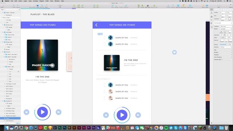Screen dimensions: 233x131
Task: Open Finder from the dock
Action: click(x=7, y=128)
